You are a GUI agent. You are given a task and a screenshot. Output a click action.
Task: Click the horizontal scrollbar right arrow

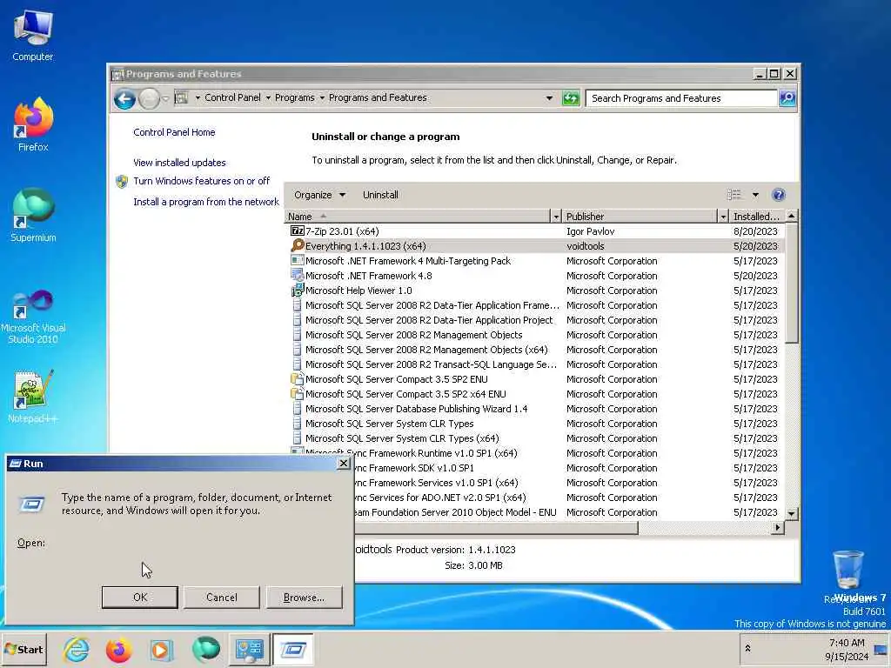click(x=777, y=528)
